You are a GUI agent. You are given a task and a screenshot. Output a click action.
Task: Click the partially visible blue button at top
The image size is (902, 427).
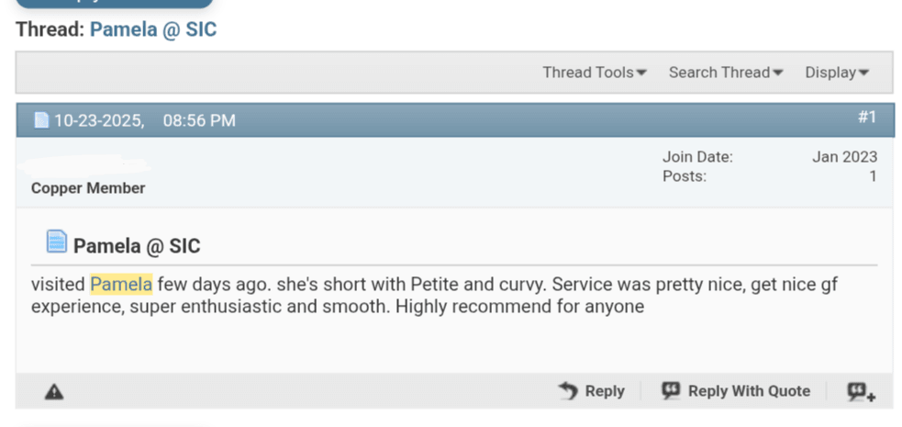click(x=114, y=3)
